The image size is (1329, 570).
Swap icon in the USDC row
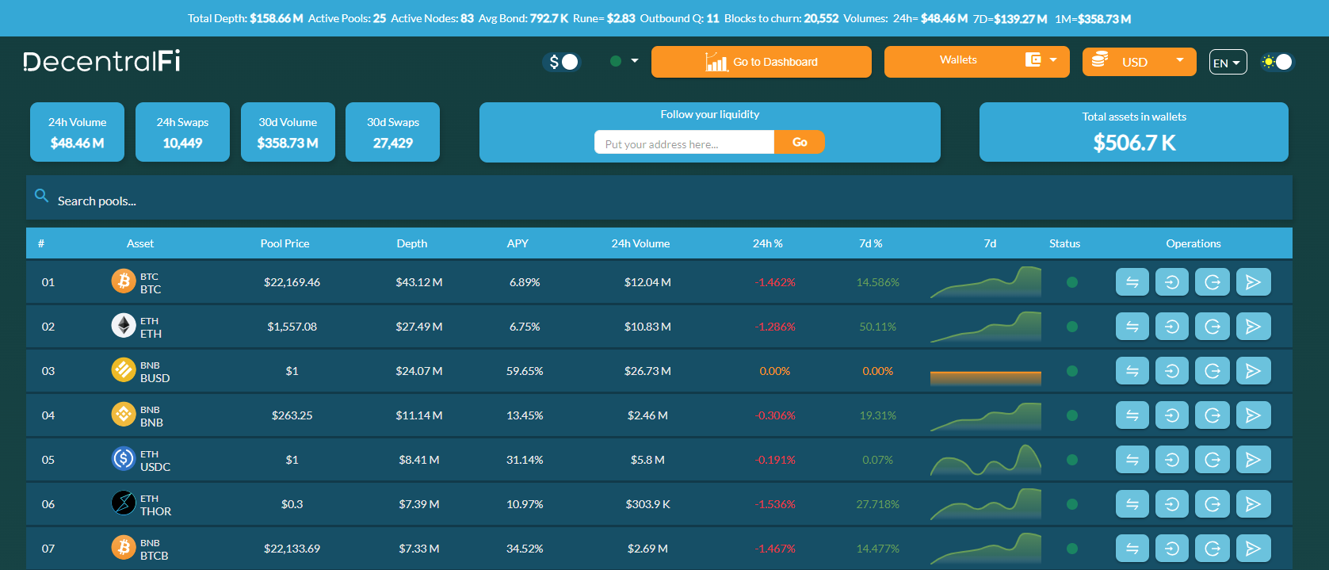(1132, 460)
